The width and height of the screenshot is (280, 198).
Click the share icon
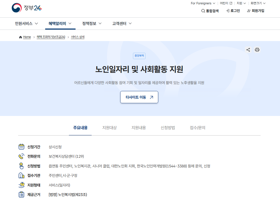pyautogui.click(x=248, y=50)
